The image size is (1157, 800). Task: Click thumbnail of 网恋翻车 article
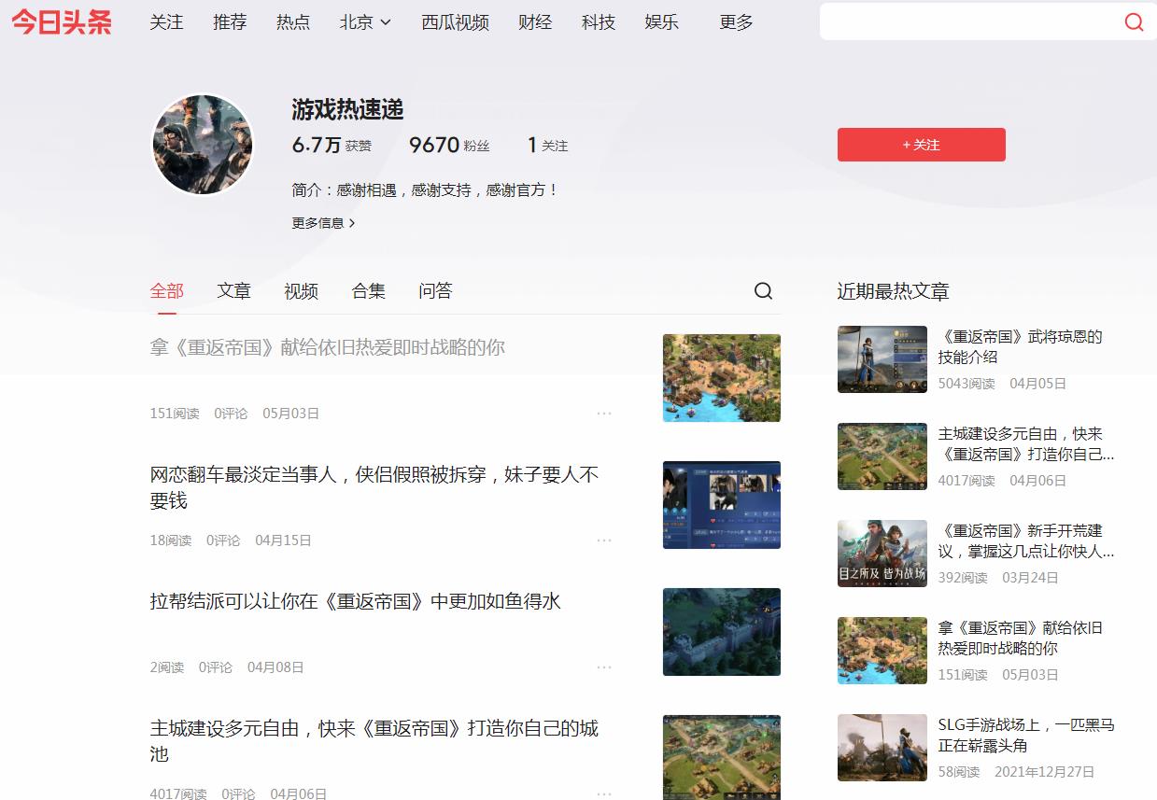click(x=722, y=505)
